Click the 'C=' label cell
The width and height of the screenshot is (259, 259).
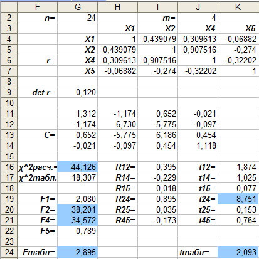coord(37,135)
